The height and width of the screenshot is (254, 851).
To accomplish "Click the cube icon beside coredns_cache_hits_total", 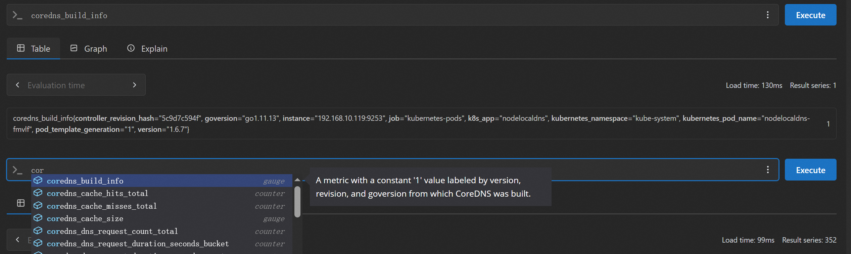I will (38, 193).
